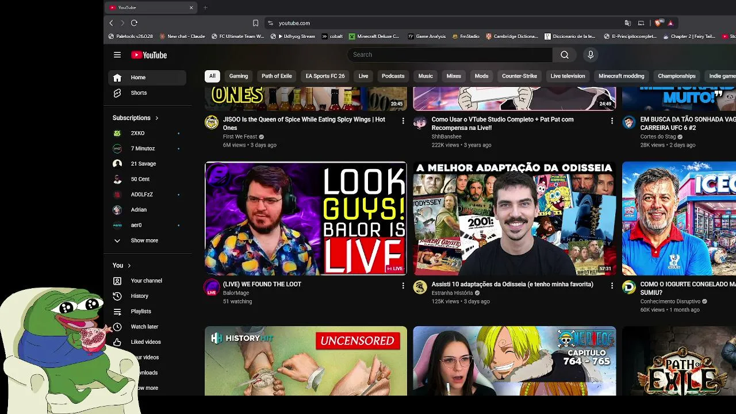Open more options for WE FOUND THE LOOT
Image resolution: width=736 pixels, height=414 pixels.
click(403, 285)
